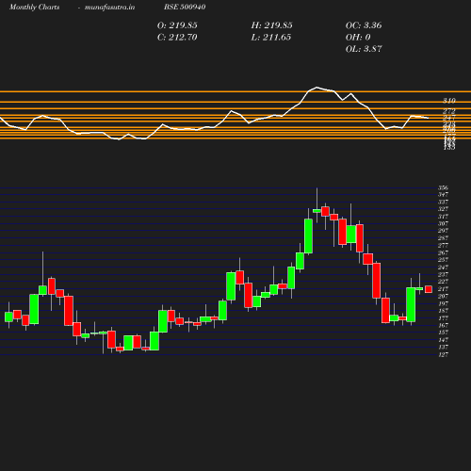Click the "307" price axis label
This screenshot has height=471, width=471.
pos(443,223)
